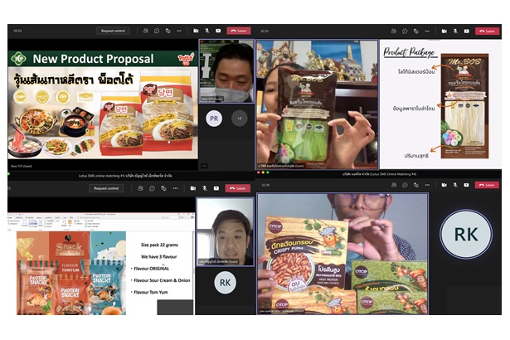Toggle microphone in New Product Proposal meeting
The image size is (510, 340).
(206, 31)
